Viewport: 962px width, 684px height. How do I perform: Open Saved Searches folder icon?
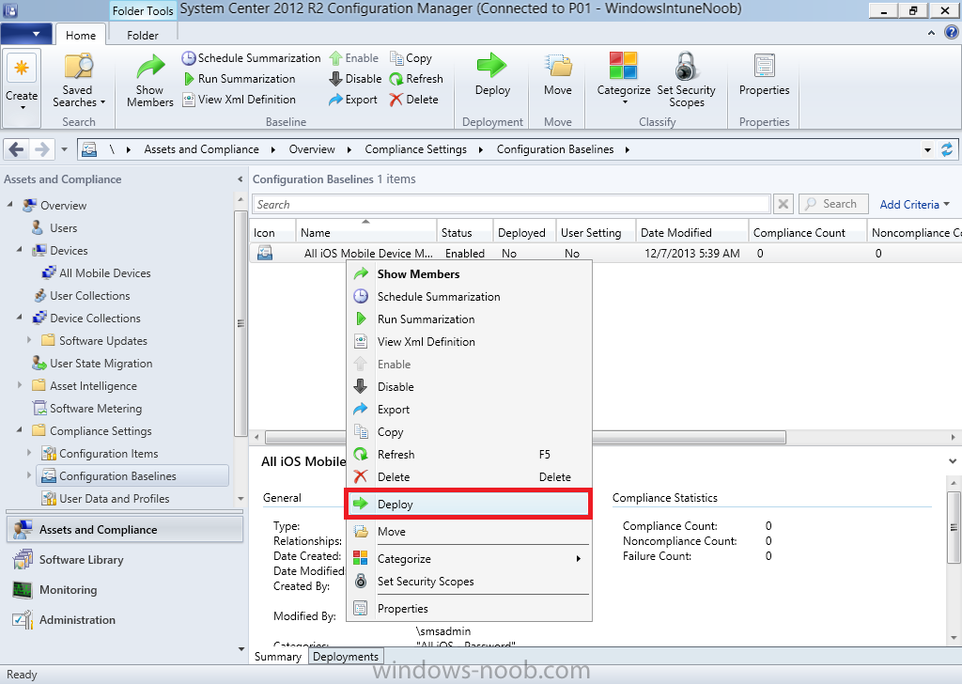79,66
